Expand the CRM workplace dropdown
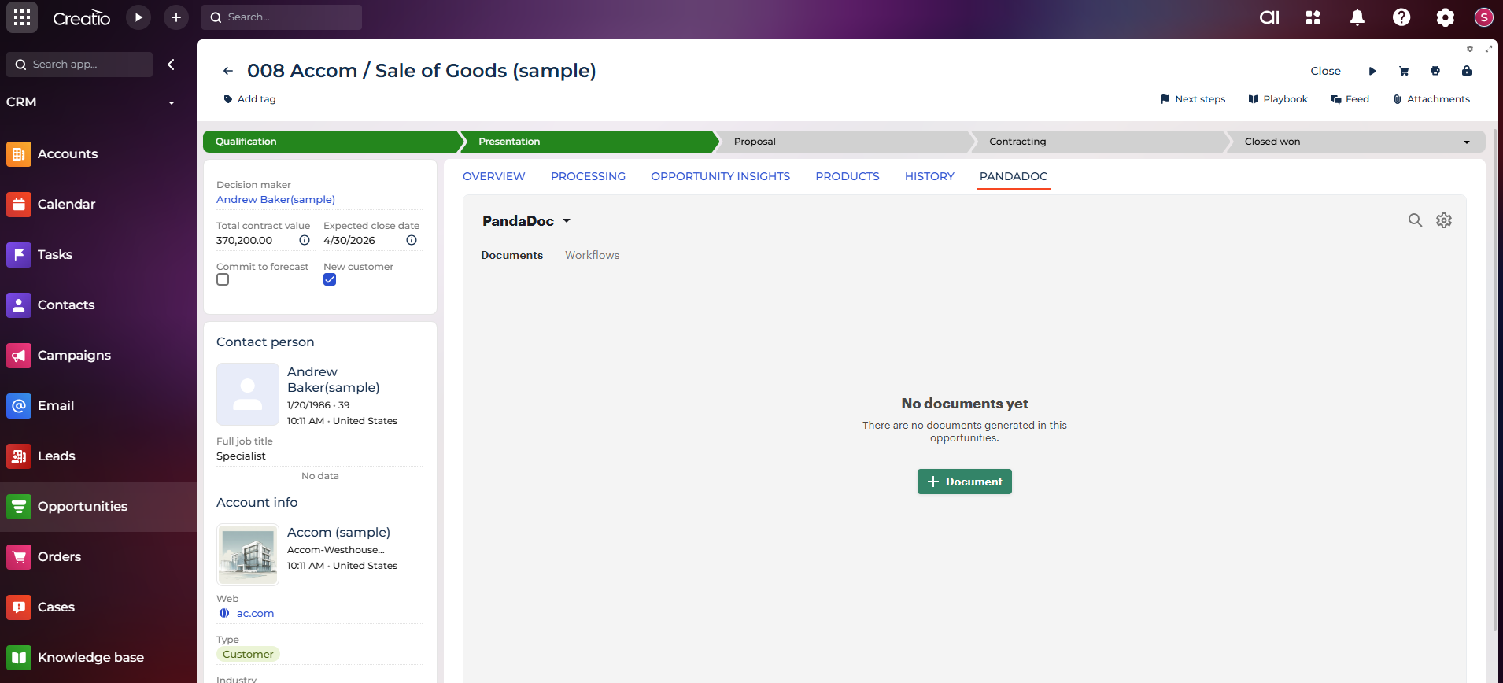 (171, 102)
